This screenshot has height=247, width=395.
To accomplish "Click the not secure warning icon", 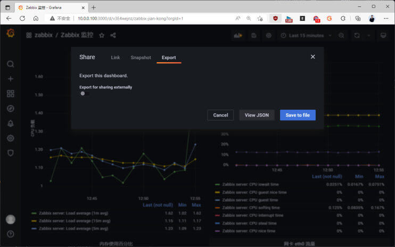I will [52, 19].
